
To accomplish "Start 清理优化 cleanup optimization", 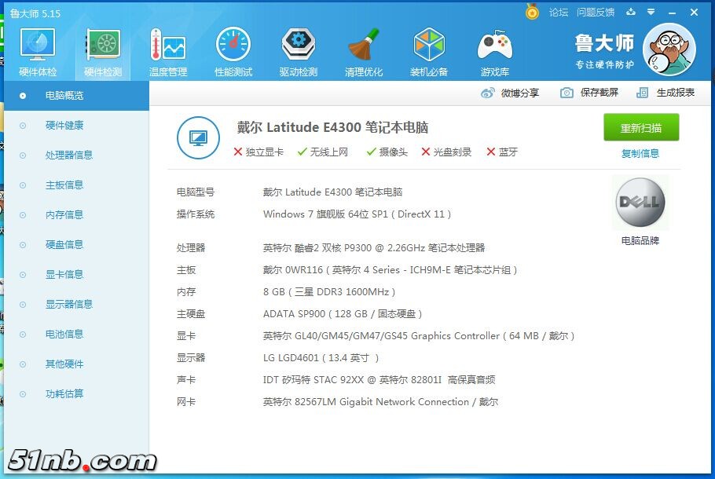I will coord(363,49).
